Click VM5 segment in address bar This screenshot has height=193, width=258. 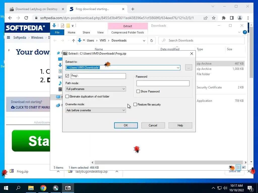tap(103, 40)
